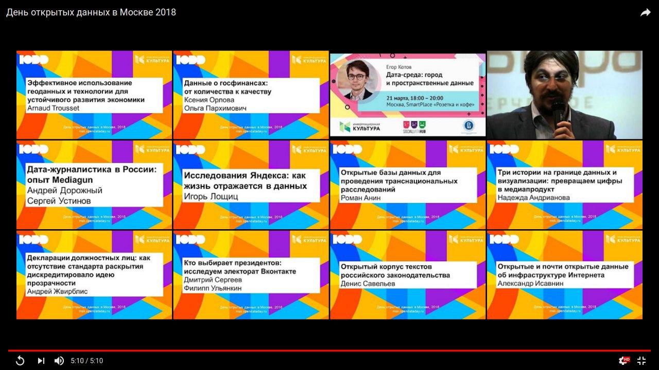The image size is (659, 370).
Task: Open the HD settings gear icon
Action: (x=623, y=361)
